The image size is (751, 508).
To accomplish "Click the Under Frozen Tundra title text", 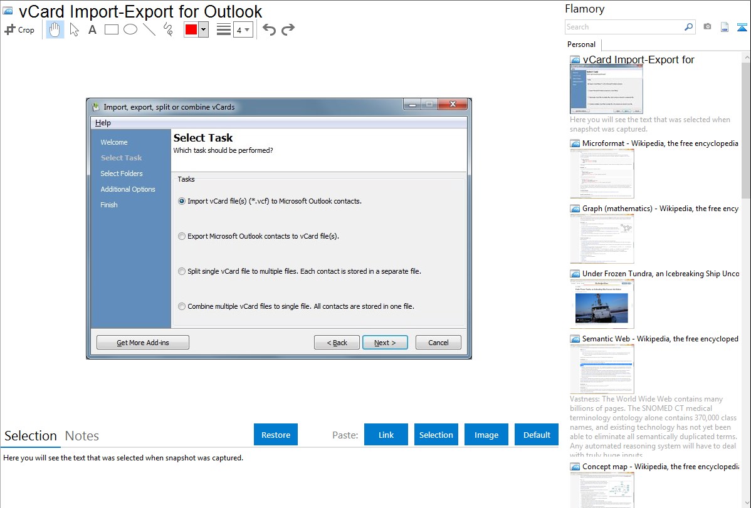I will point(661,273).
